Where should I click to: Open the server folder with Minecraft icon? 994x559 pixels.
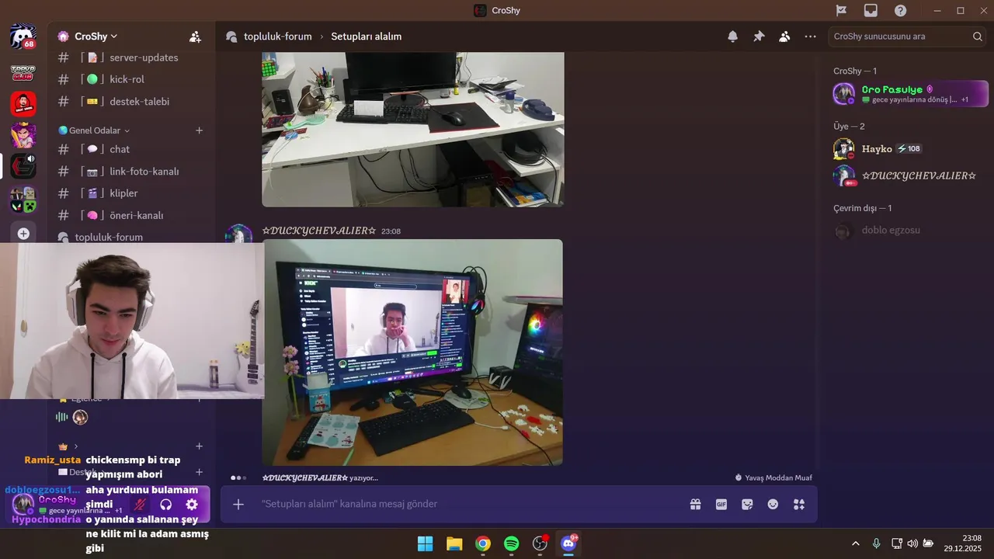pyautogui.click(x=23, y=200)
